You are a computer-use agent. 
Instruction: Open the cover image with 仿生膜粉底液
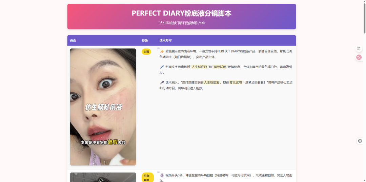[x=103, y=107]
